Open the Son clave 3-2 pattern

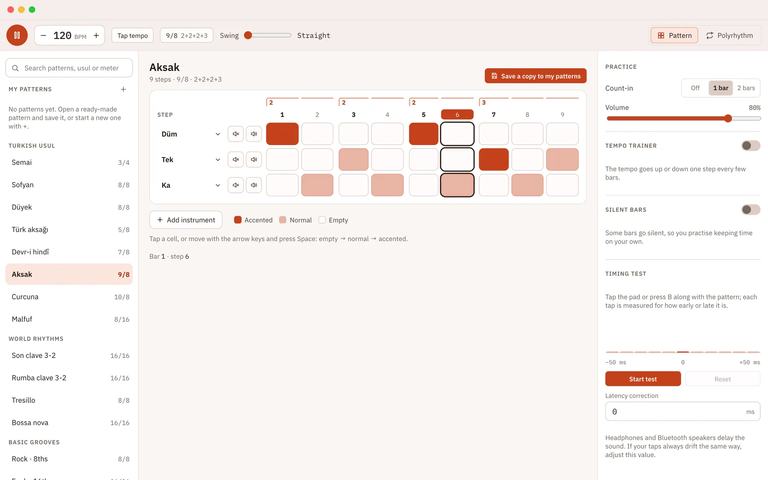pyautogui.click(x=69, y=355)
